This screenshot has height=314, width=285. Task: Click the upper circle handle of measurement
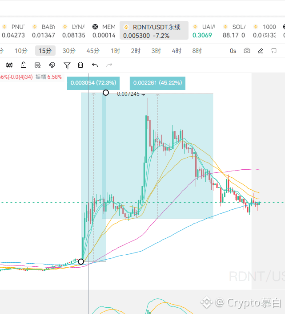click(x=106, y=93)
